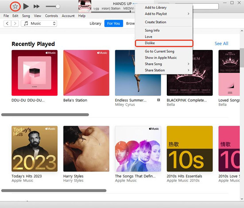Click the Miley Cyrus artist link
Screen dimensions: 244x208
125,104
